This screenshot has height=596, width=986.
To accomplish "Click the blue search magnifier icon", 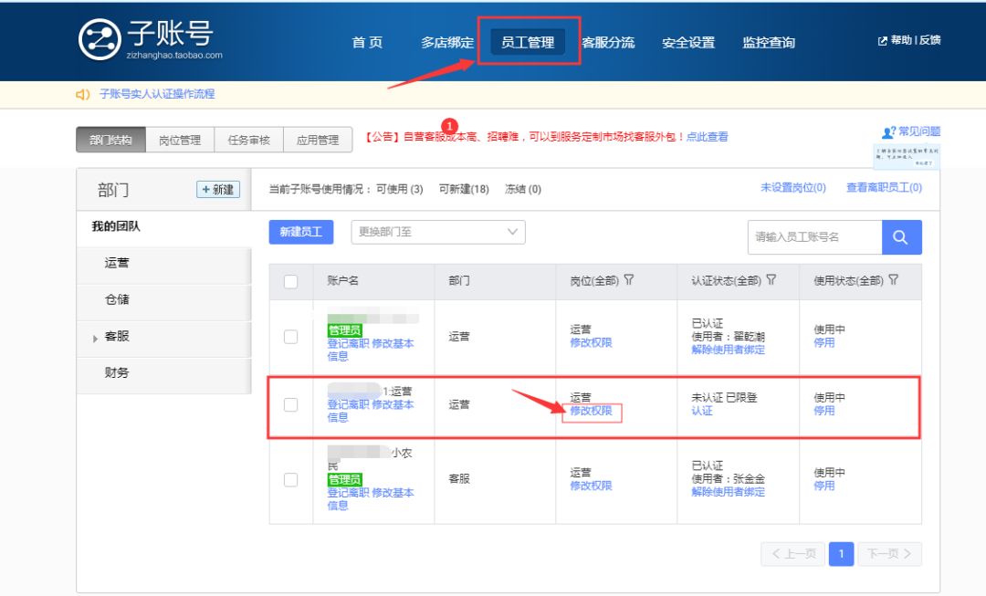I will (x=901, y=236).
